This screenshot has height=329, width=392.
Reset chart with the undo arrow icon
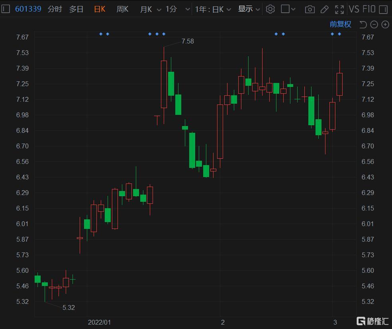[363, 24]
